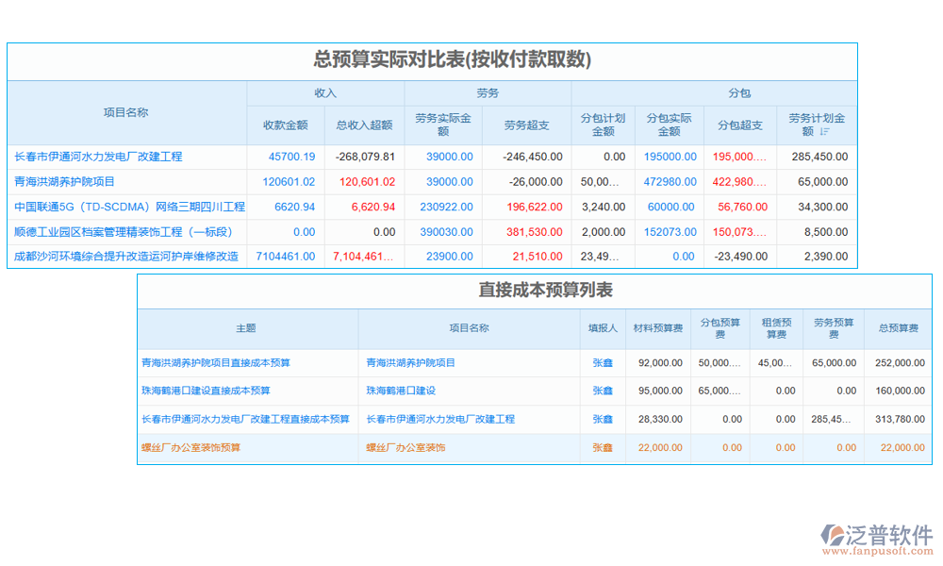This screenshot has width=943, height=566.
Task: Open 中国联通5G (TD-SCDMA) 网络三期四川工程 project
Action: (x=129, y=207)
